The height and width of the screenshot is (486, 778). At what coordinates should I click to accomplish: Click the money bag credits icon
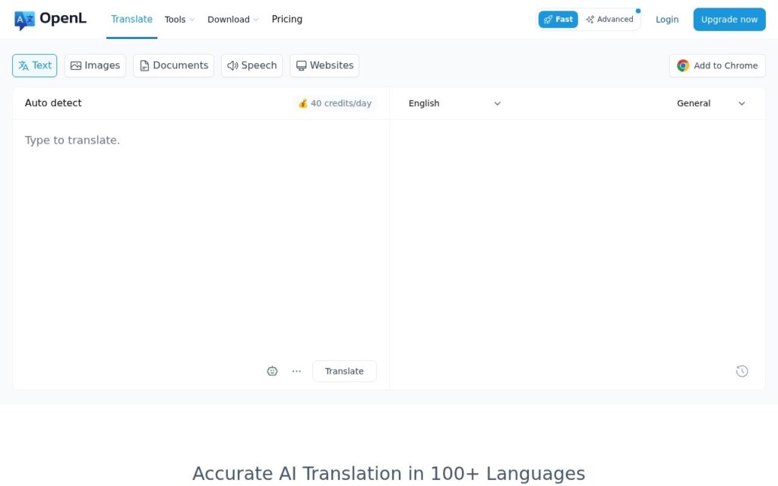302,103
